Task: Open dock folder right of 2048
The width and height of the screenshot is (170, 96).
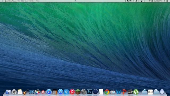Action: tap(156, 92)
